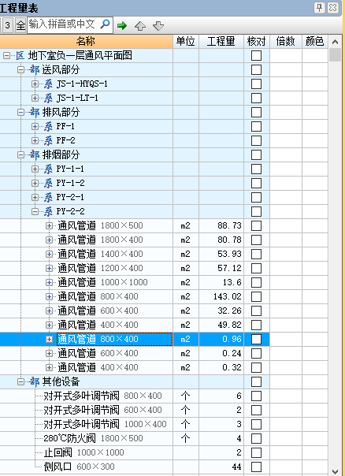
Task: Click the 名称 column header
Action: coord(86,41)
